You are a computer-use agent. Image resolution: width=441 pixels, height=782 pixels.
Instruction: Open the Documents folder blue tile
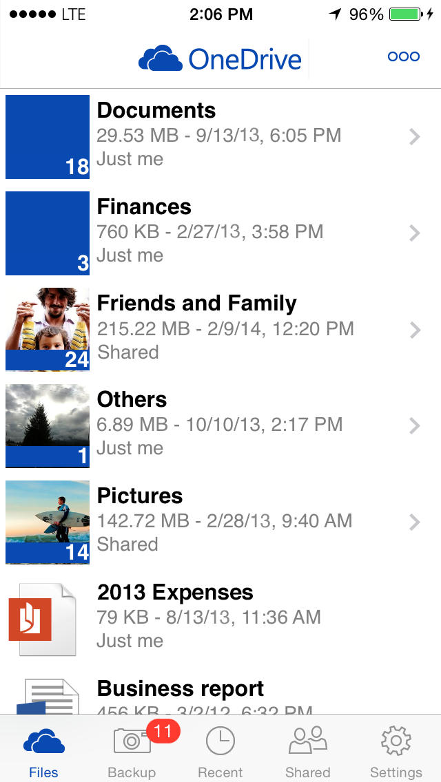48,136
